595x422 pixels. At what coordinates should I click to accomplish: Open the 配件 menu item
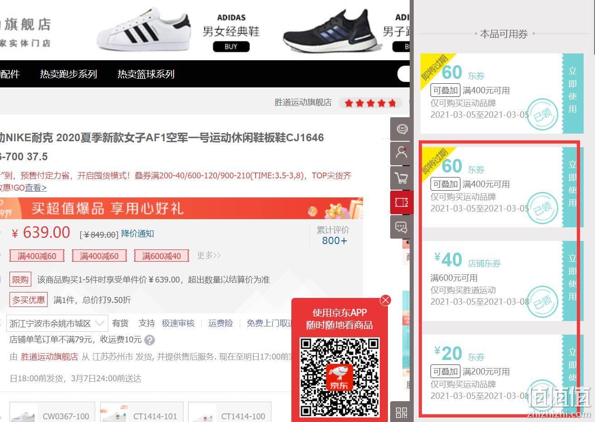10,74
